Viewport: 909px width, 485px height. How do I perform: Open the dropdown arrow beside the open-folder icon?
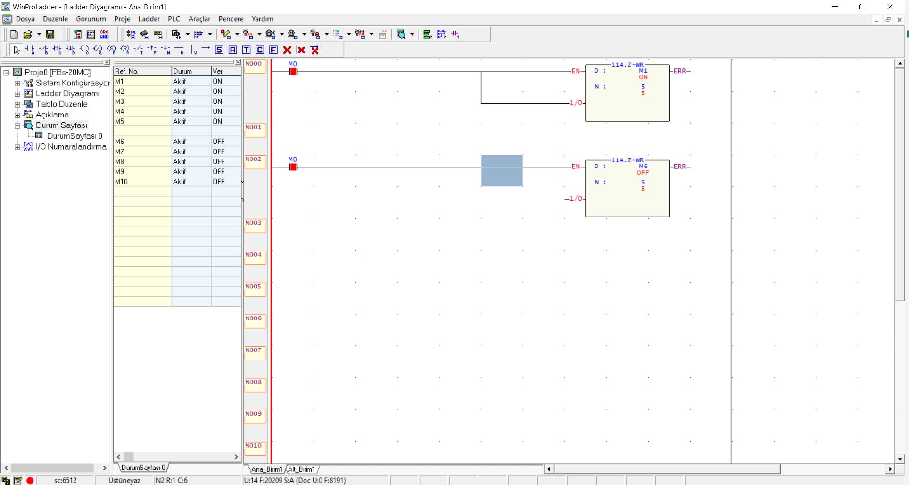(39, 34)
